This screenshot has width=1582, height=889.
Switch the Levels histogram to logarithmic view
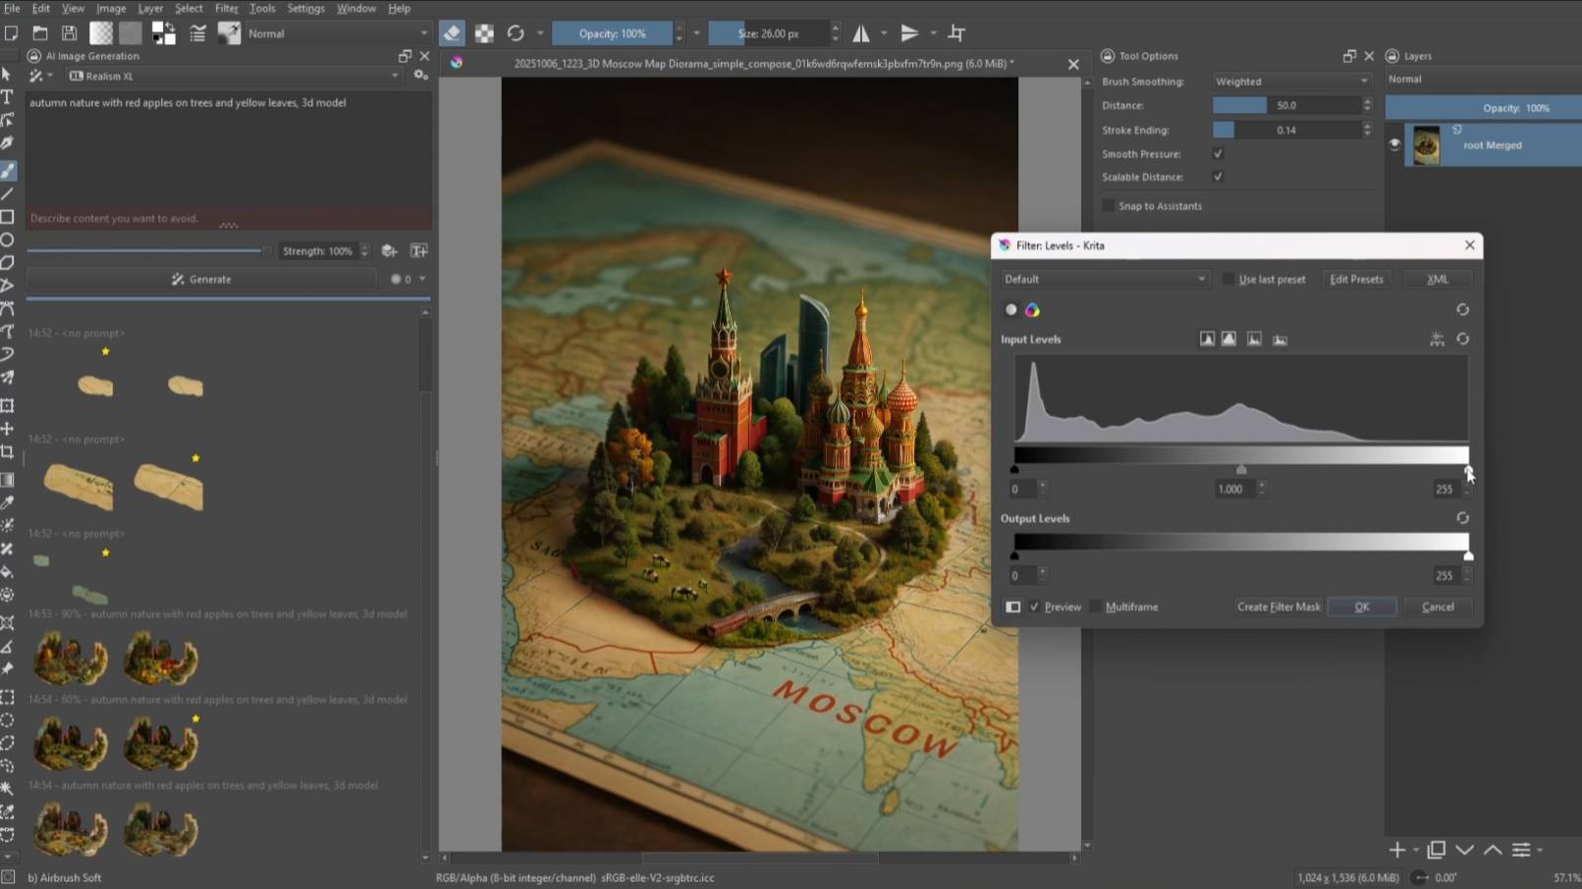(x=1228, y=339)
